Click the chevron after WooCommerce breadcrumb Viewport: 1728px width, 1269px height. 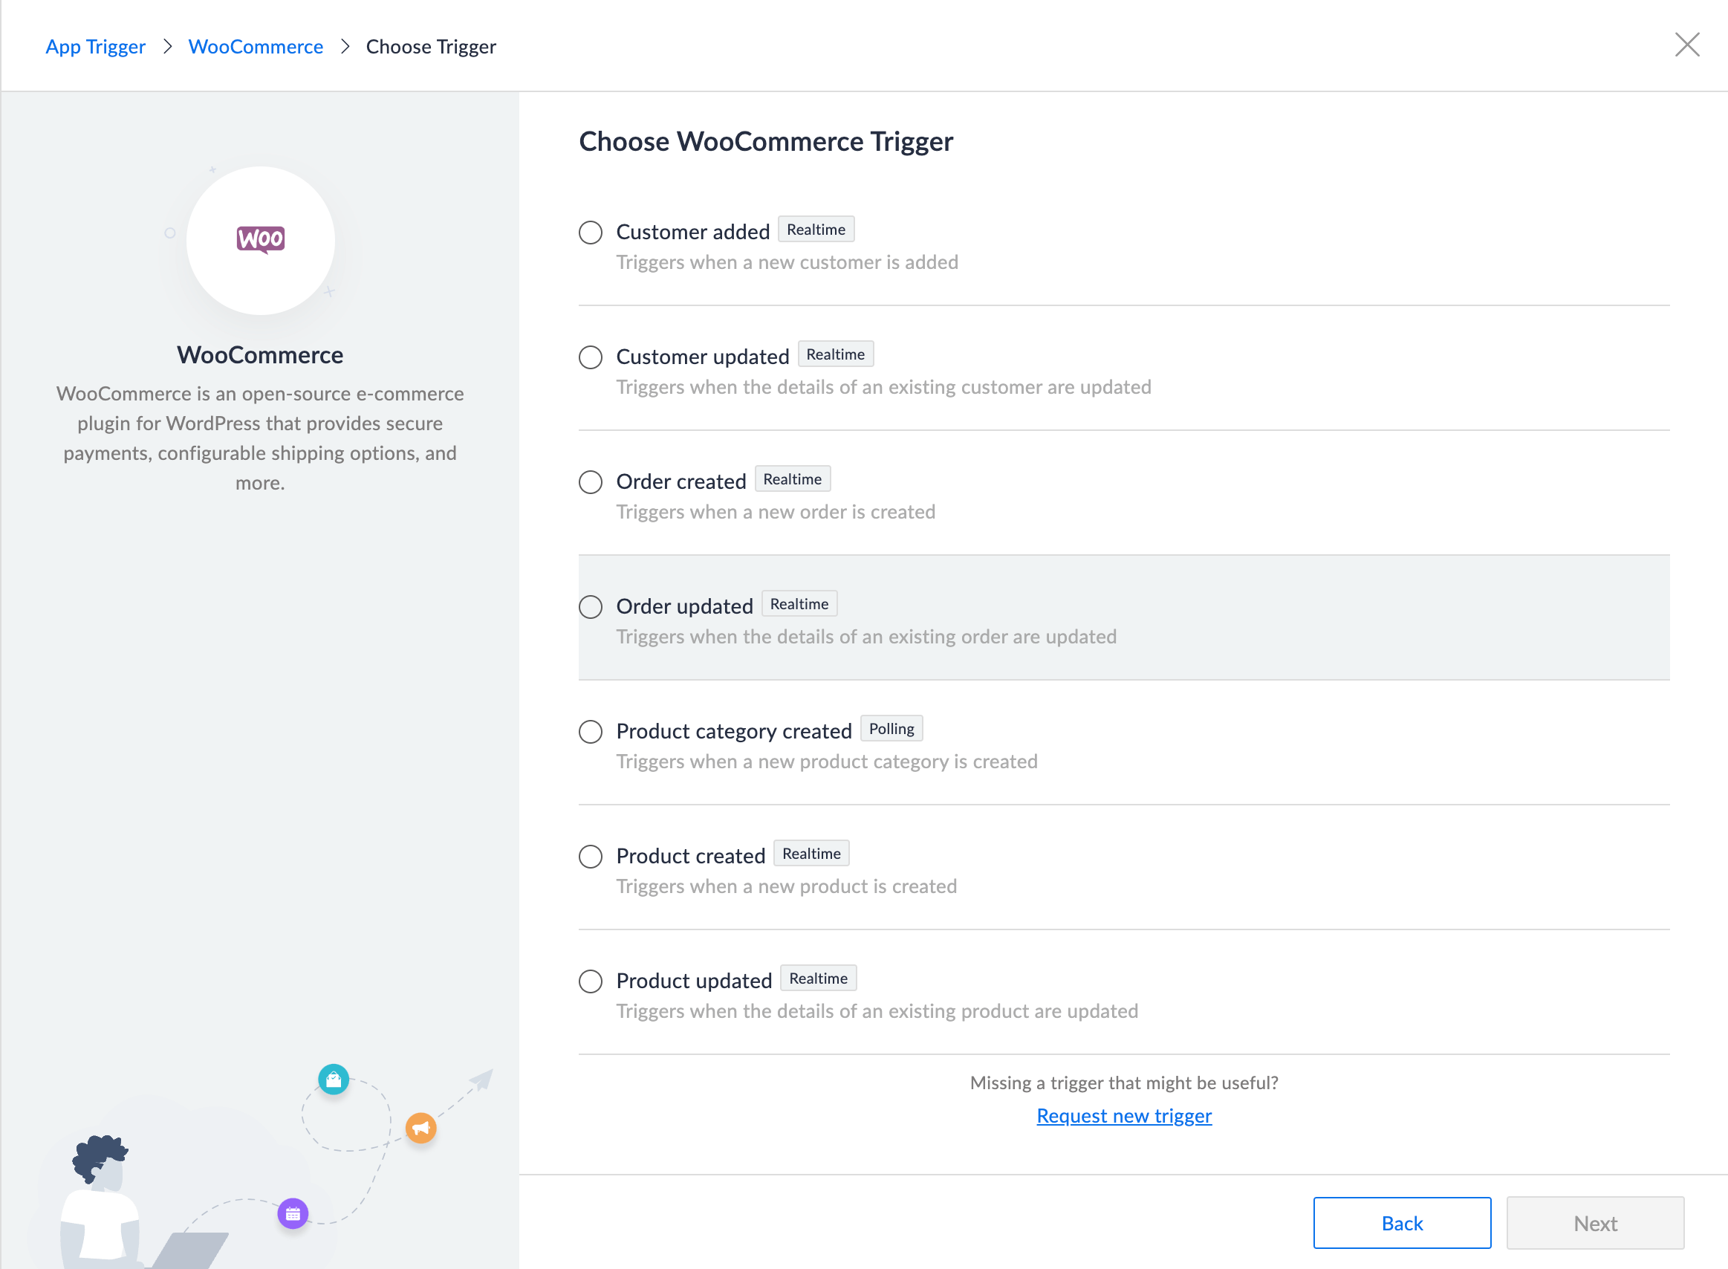tap(345, 47)
